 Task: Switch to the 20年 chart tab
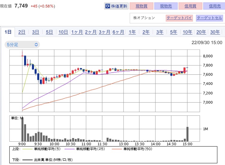tap(201, 32)
